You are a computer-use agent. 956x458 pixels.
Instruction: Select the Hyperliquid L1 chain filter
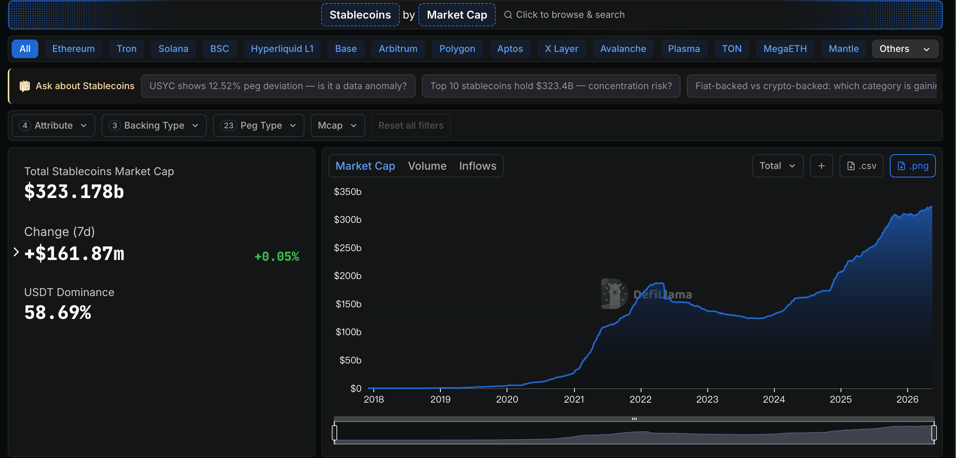tap(282, 49)
